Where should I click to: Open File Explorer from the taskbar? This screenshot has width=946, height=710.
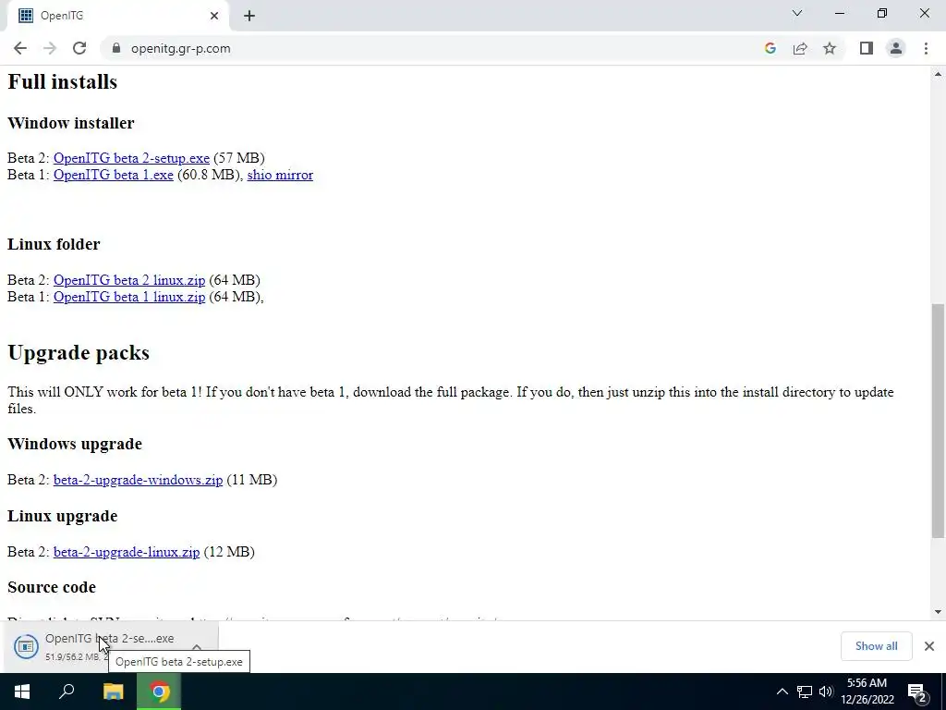(x=113, y=692)
